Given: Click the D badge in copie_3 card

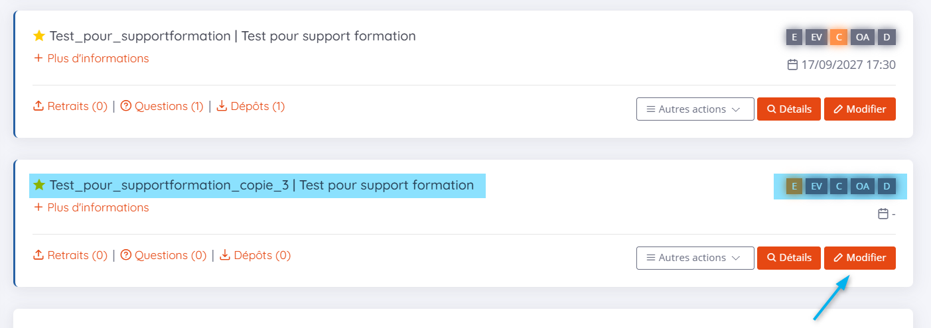Looking at the screenshot, I should click(x=886, y=186).
